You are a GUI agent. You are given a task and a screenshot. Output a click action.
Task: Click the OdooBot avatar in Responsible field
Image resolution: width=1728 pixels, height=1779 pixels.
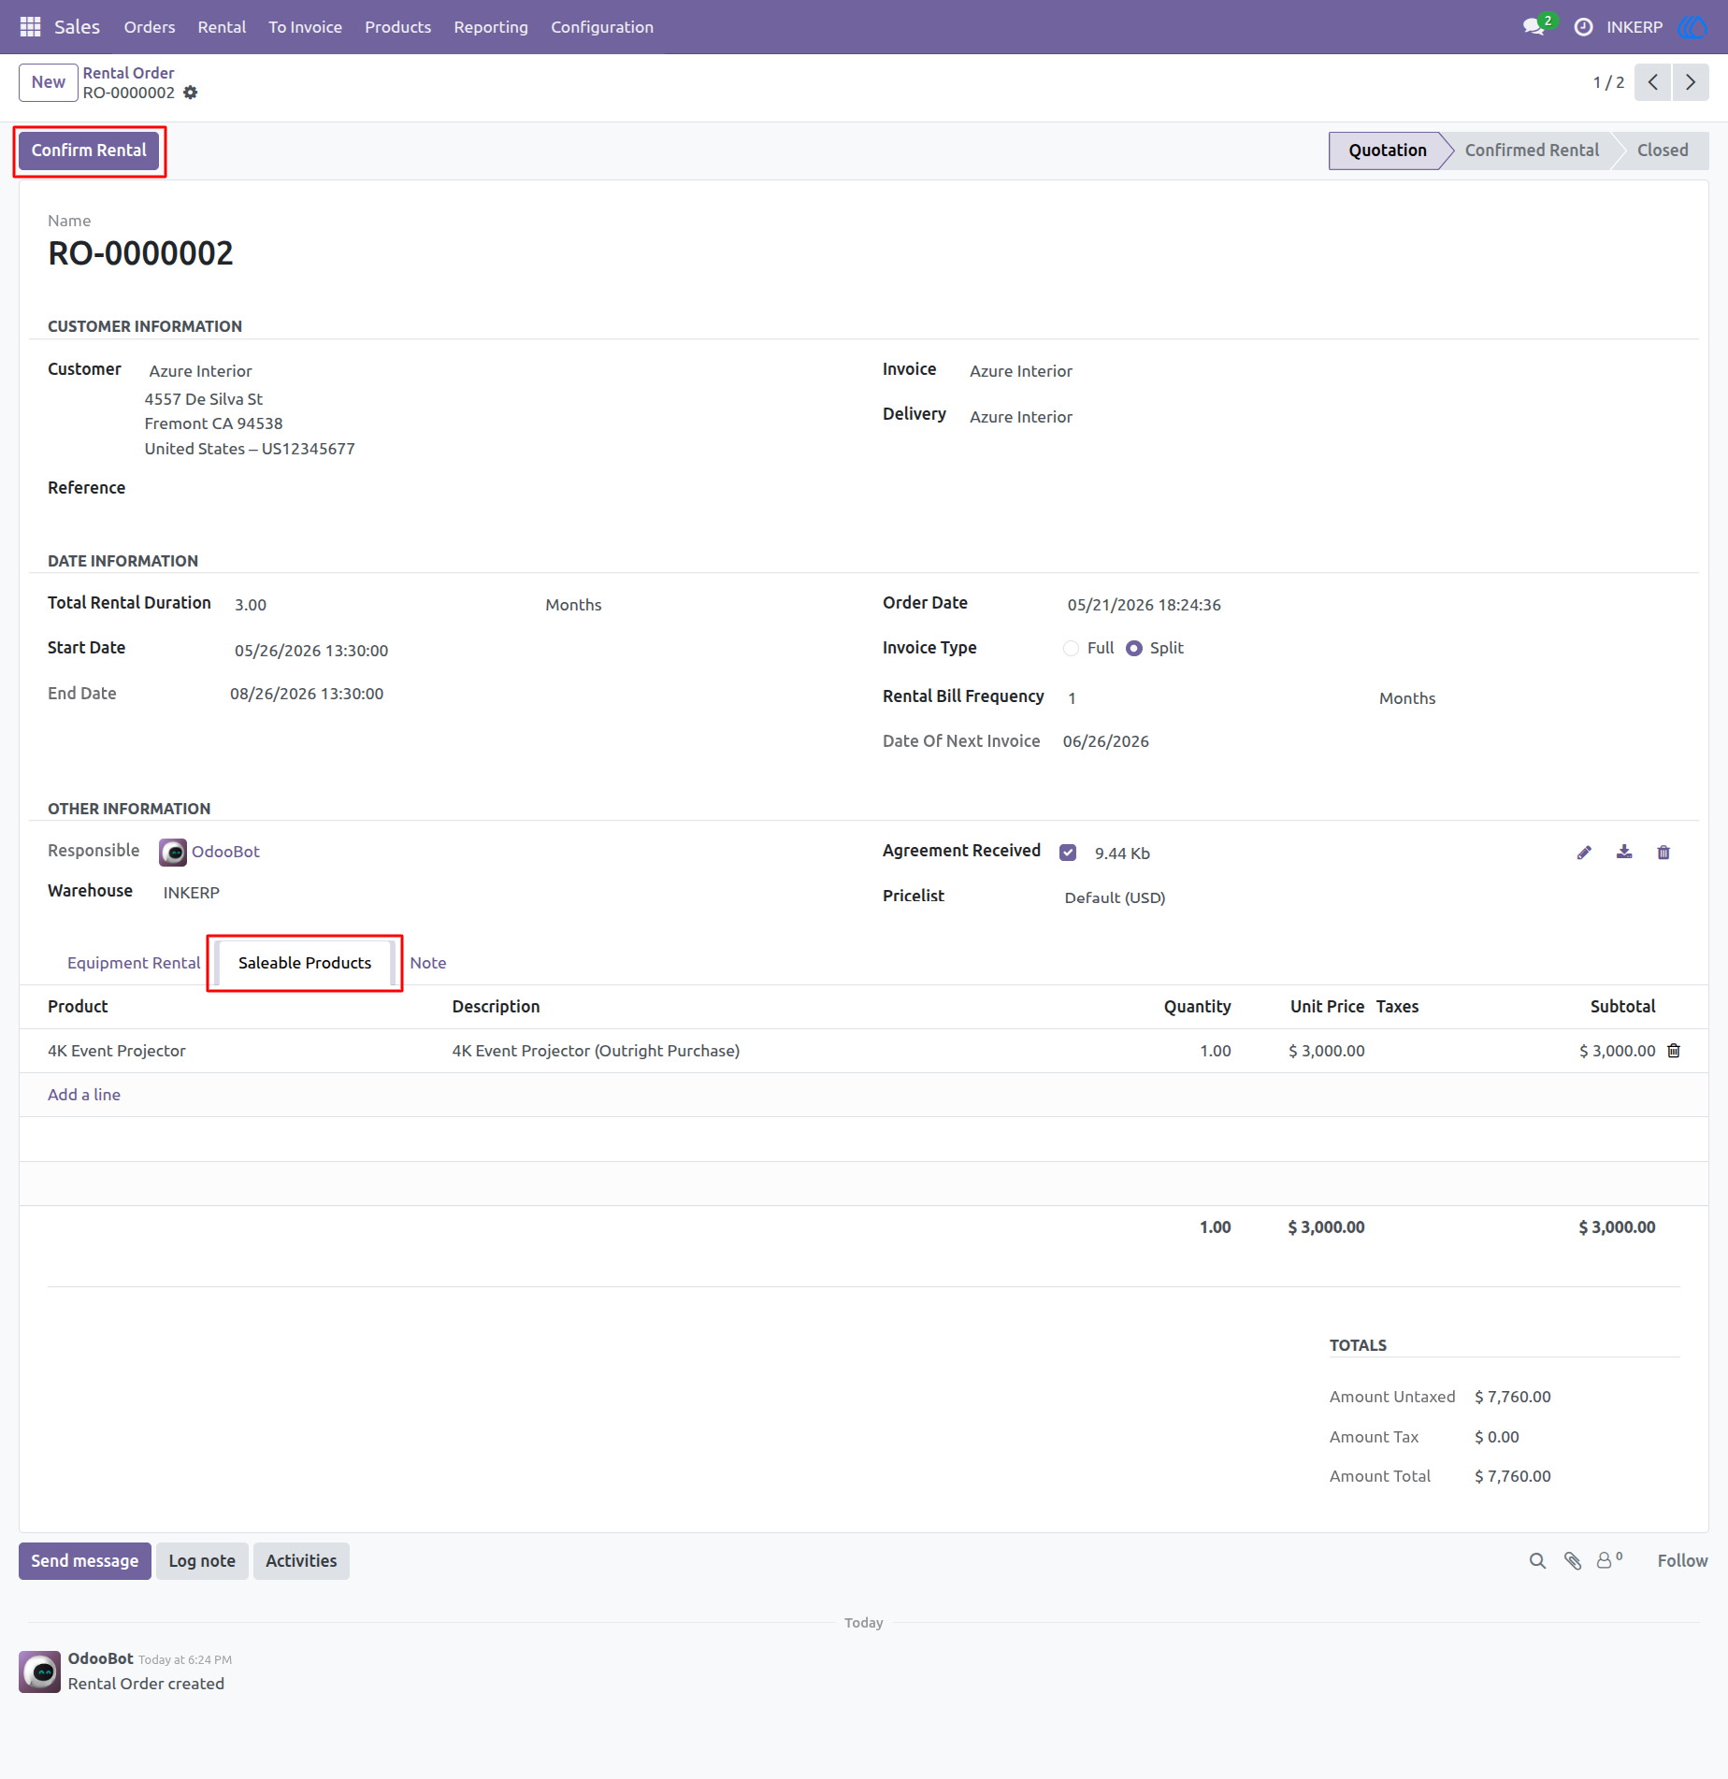pos(173,853)
